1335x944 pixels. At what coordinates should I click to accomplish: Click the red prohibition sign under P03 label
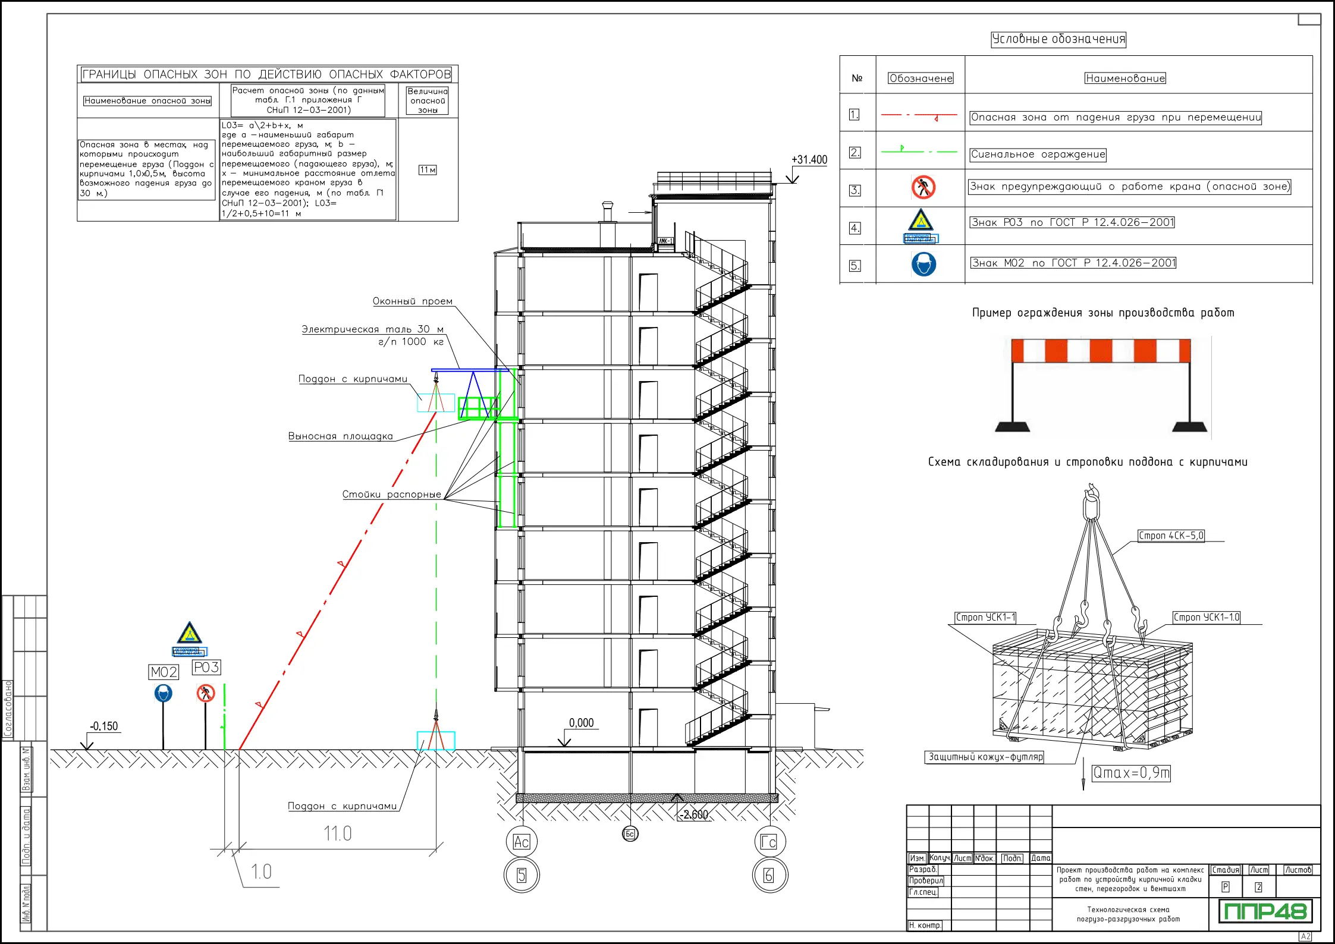[x=206, y=693]
